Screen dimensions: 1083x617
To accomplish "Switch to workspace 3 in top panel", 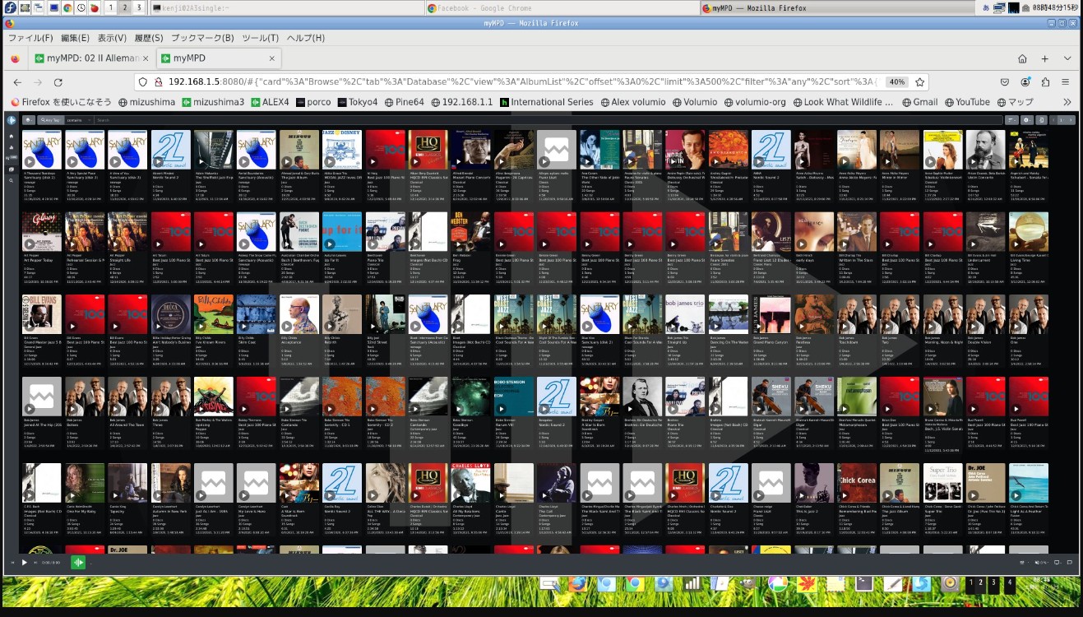I will 138,7.
